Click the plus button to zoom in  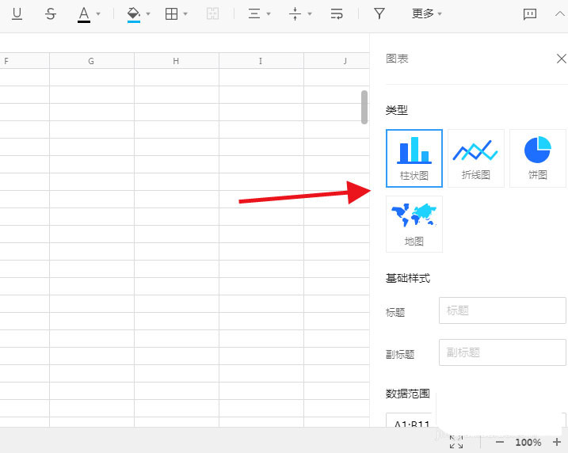[556, 442]
